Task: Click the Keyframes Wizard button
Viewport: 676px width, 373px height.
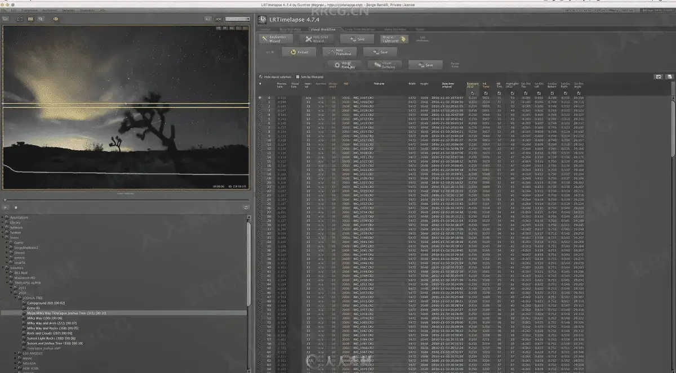Action: coord(276,39)
